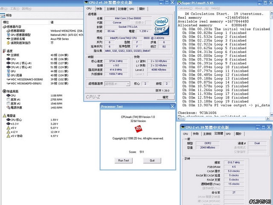This screenshot has height=205, width=273.
Task: Click the Checksum 9C3A1606 line in Super PI
Action: (x=197, y=113)
